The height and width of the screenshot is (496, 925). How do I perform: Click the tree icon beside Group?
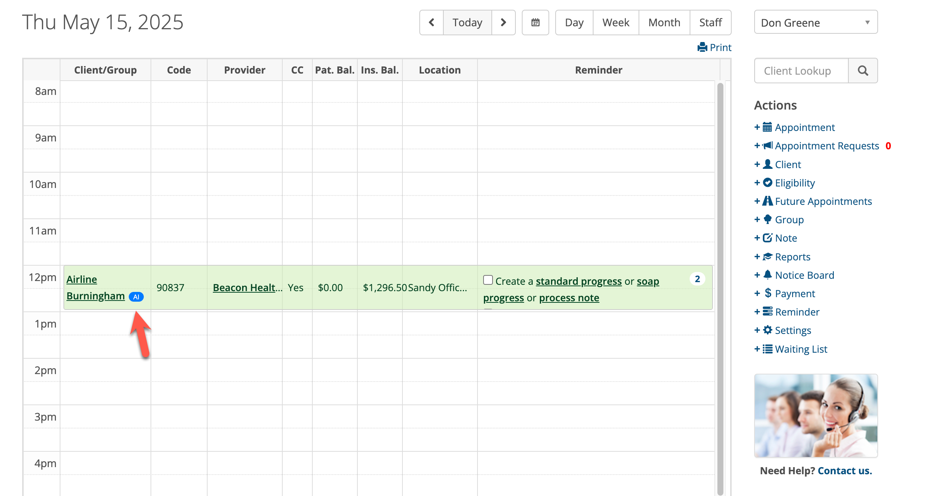(x=768, y=219)
